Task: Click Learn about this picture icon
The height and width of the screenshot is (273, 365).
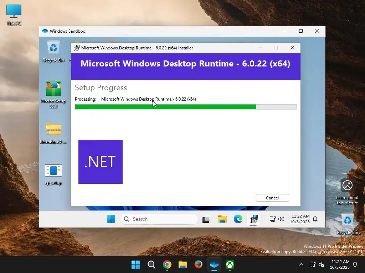Action: [x=347, y=192]
